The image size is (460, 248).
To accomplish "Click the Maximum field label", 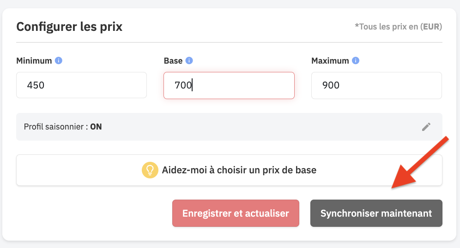I will click(x=330, y=60).
